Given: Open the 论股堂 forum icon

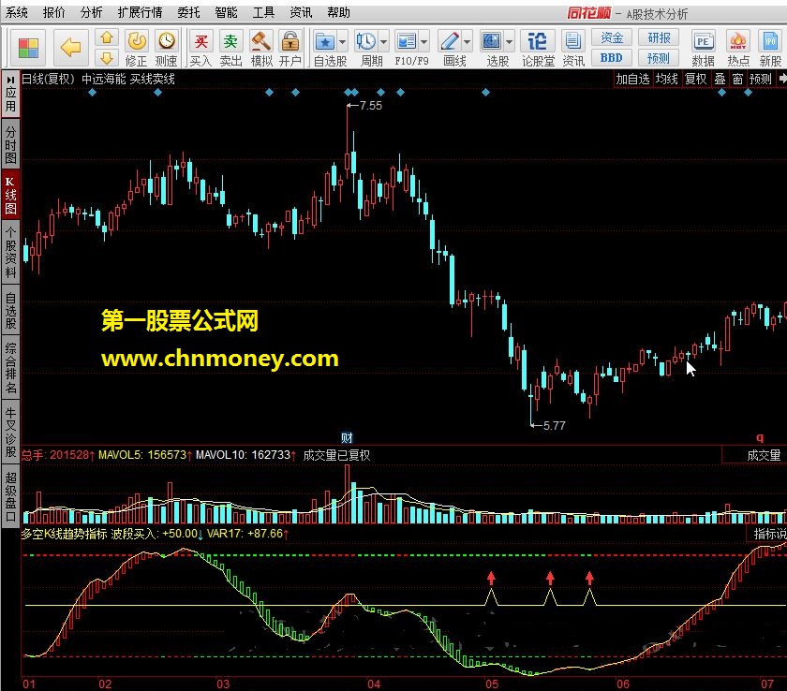Looking at the screenshot, I should (x=538, y=48).
